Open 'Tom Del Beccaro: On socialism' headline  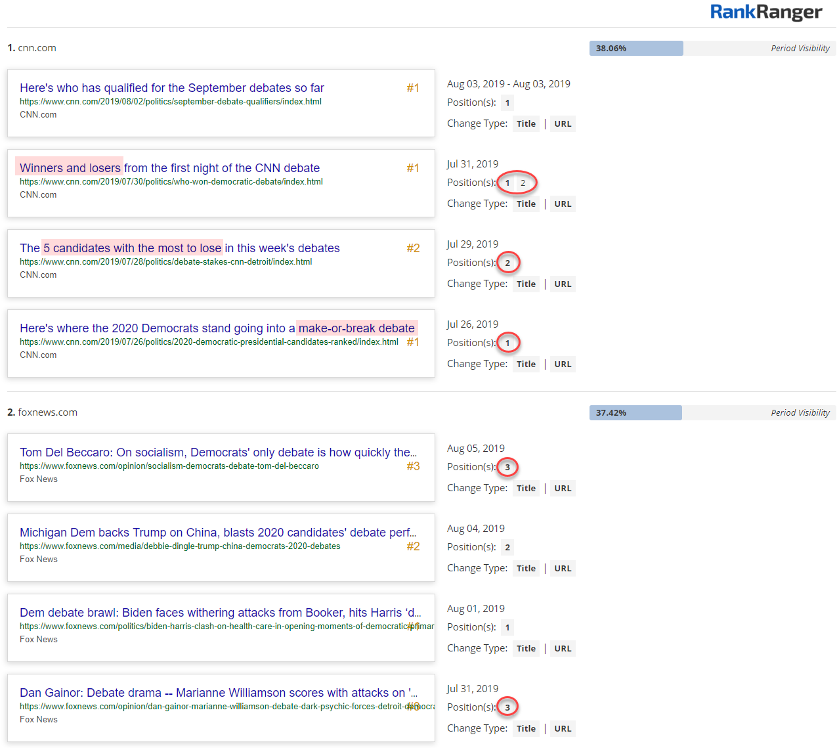(218, 452)
